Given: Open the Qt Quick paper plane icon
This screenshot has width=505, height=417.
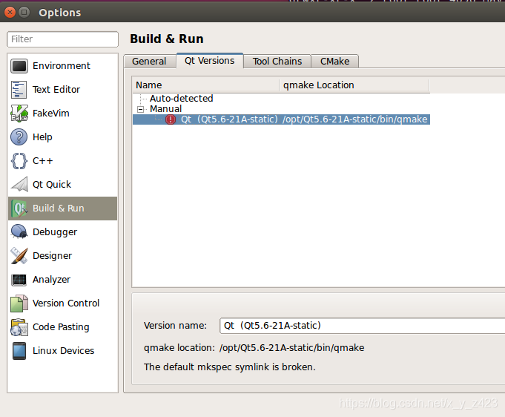Looking at the screenshot, I should click(19, 184).
